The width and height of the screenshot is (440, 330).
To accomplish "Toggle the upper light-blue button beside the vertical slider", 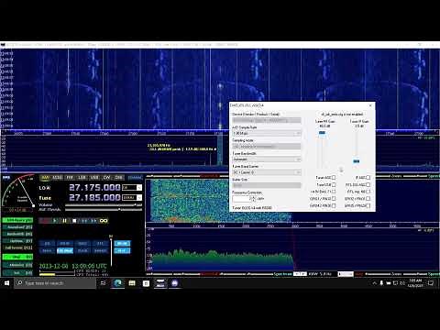I will [122, 244].
